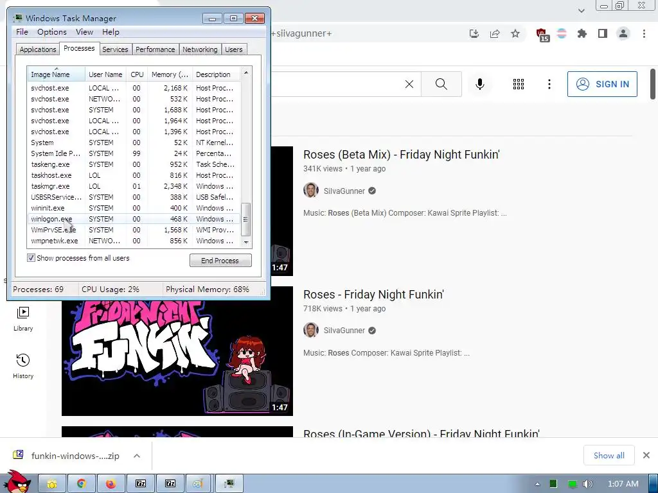Image resolution: width=658 pixels, height=493 pixels.
Task: Click the striped flag extension icon
Action: point(562,33)
